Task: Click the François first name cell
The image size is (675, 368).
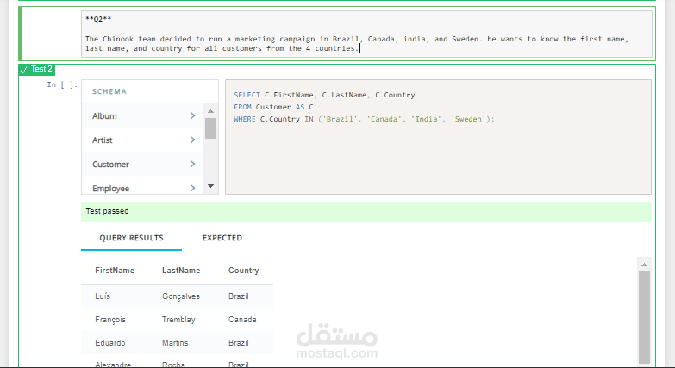Action: tap(110, 320)
